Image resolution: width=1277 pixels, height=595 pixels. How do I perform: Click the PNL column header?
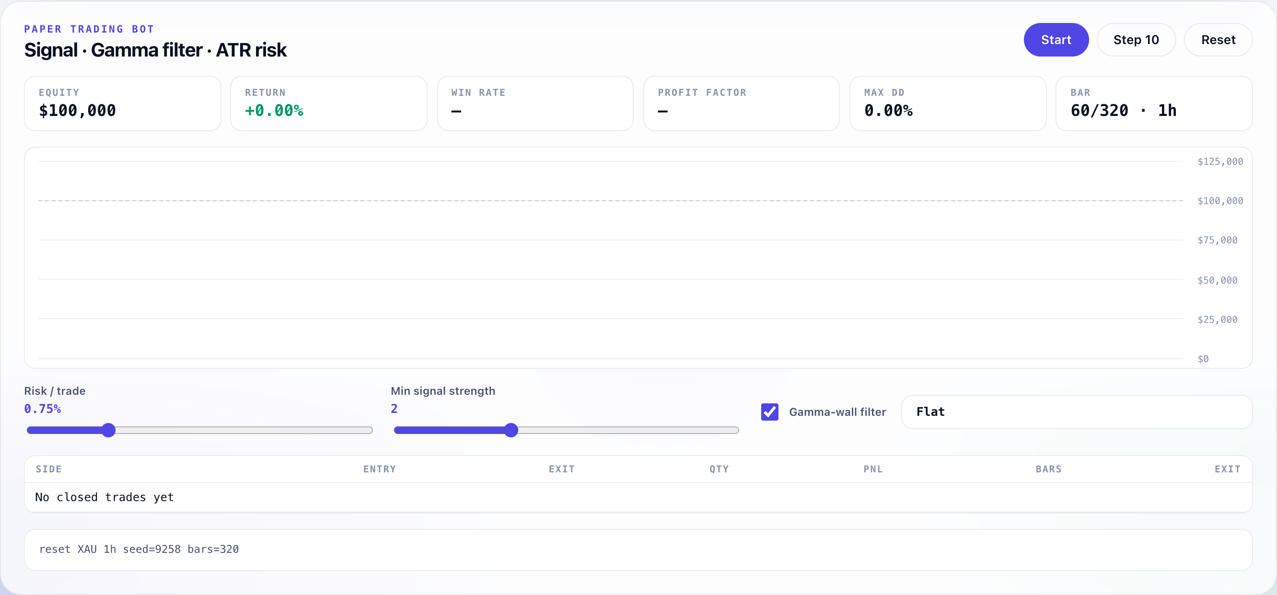tap(873, 469)
